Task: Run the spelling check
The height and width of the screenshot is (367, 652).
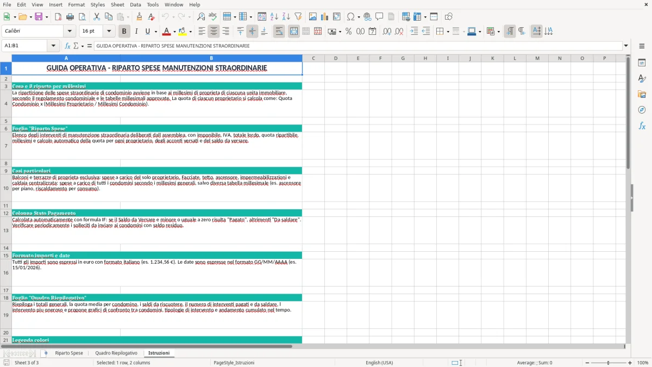Action: coord(213,17)
